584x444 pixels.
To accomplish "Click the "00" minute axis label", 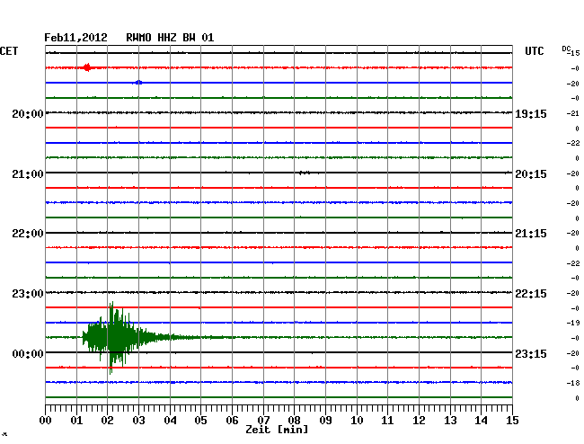I will (46, 420).
